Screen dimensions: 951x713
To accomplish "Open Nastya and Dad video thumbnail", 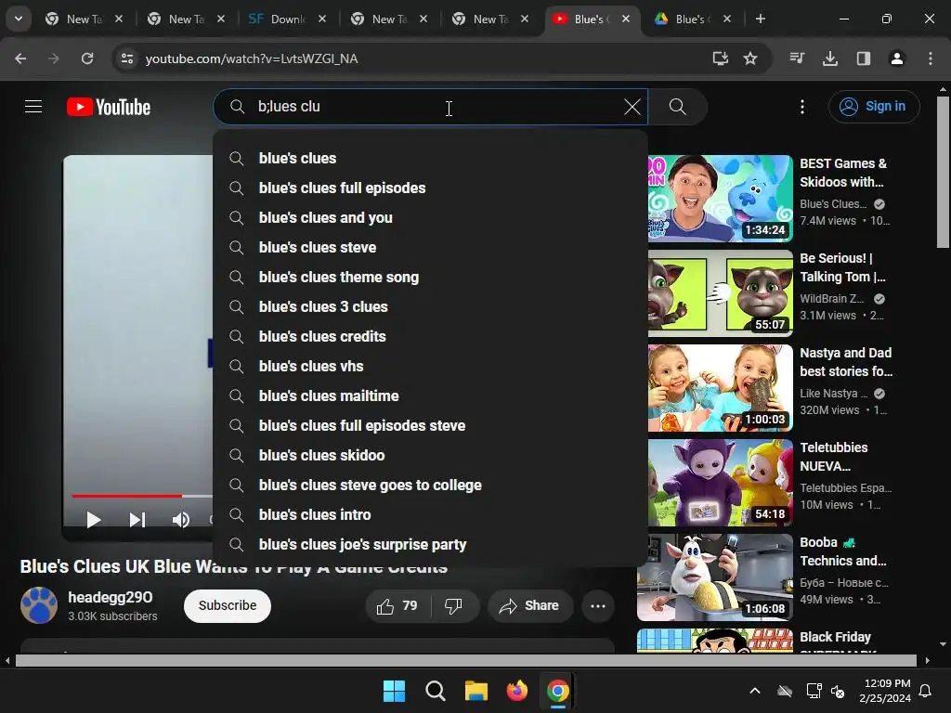I will point(721,388).
